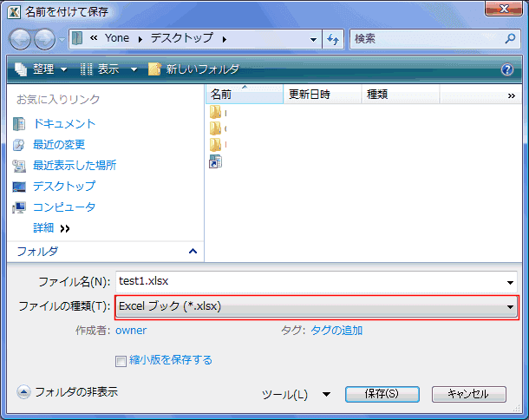Click the 保存(S) save button
The image size is (529, 420).
[382, 394]
